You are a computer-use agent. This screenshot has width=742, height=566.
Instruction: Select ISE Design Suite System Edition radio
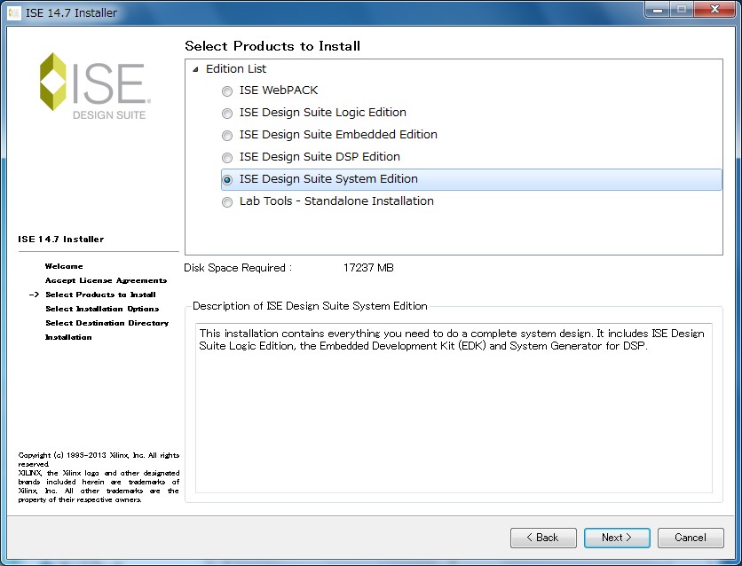coord(227,180)
